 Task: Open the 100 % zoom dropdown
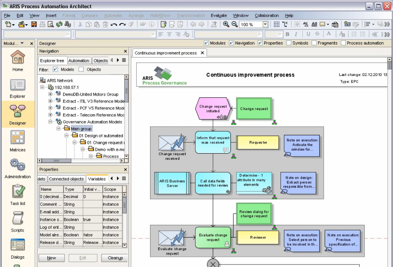pyautogui.click(x=265, y=24)
